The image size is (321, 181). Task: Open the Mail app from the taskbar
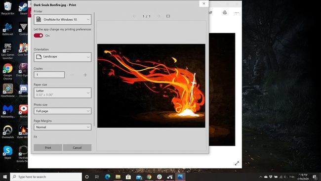[139, 177]
